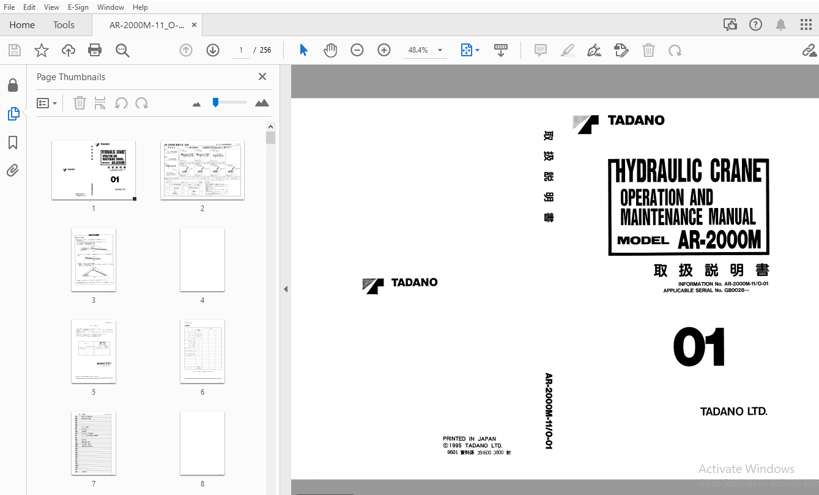819x495 pixels.
Task: Go to the previous page arrow
Action: pos(186,50)
